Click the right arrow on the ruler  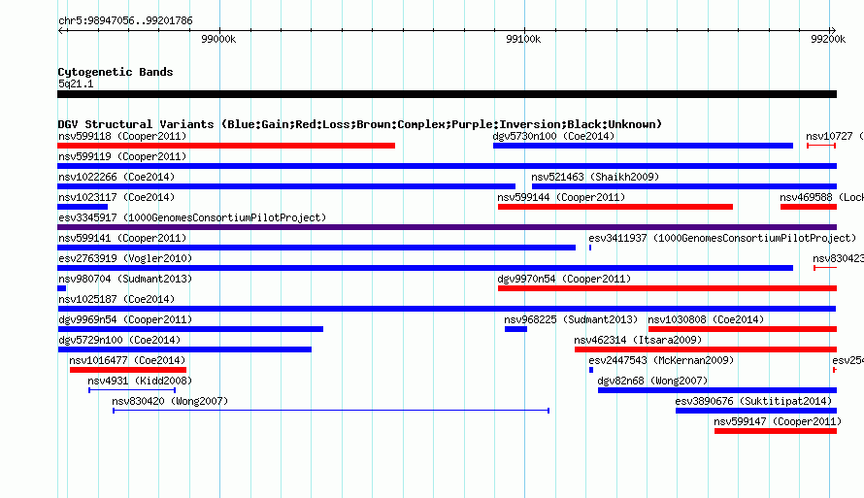coord(833,30)
